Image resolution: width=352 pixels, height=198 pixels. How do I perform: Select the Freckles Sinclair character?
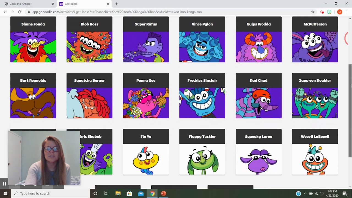(202, 96)
